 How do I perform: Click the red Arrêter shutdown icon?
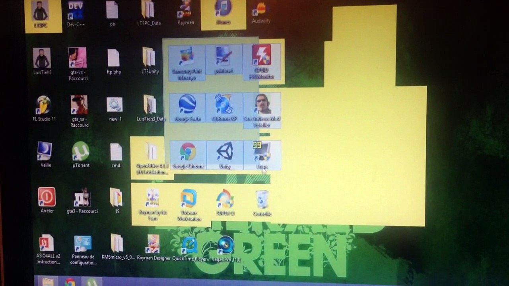(x=47, y=200)
